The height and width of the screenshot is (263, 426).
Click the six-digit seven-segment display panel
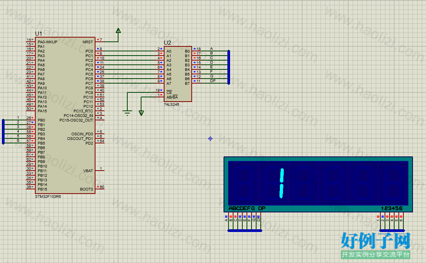(x=318, y=184)
